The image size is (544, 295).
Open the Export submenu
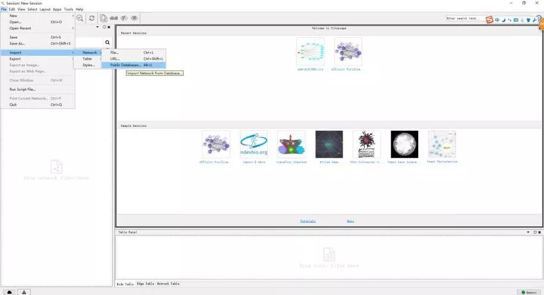pyautogui.click(x=37, y=59)
